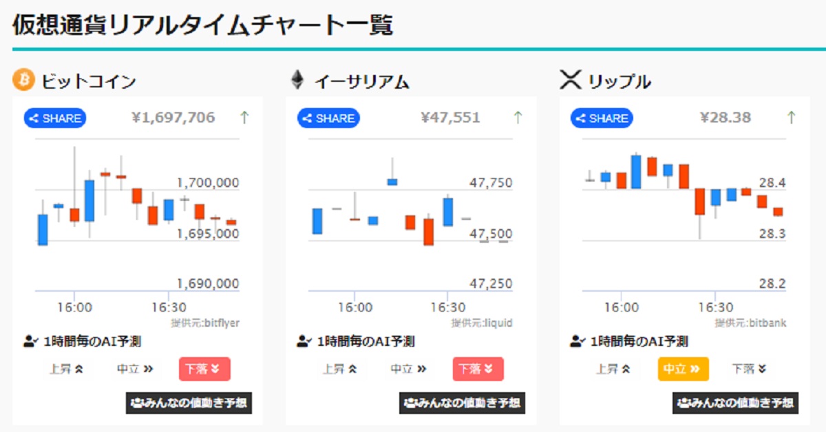The width and height of the screenshot is (826, 432).
Task: Share the Ripple chart with SHARE button
Action: point(602,118)
